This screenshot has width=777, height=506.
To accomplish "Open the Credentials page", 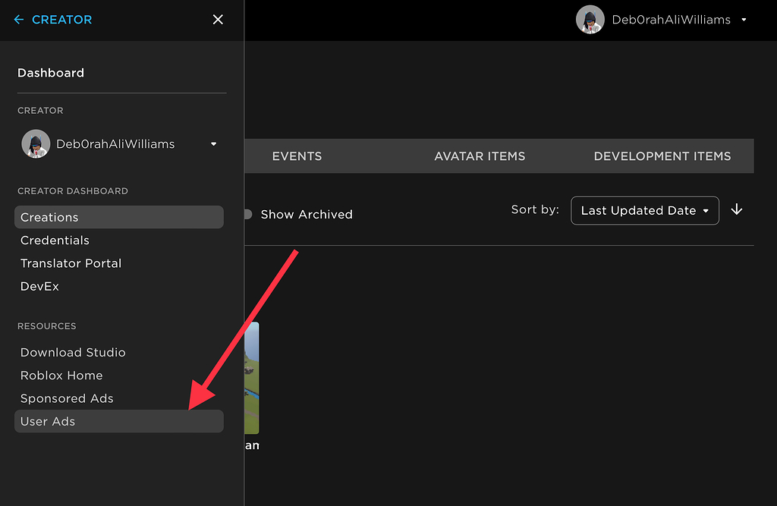I will [x=55, y=240].
